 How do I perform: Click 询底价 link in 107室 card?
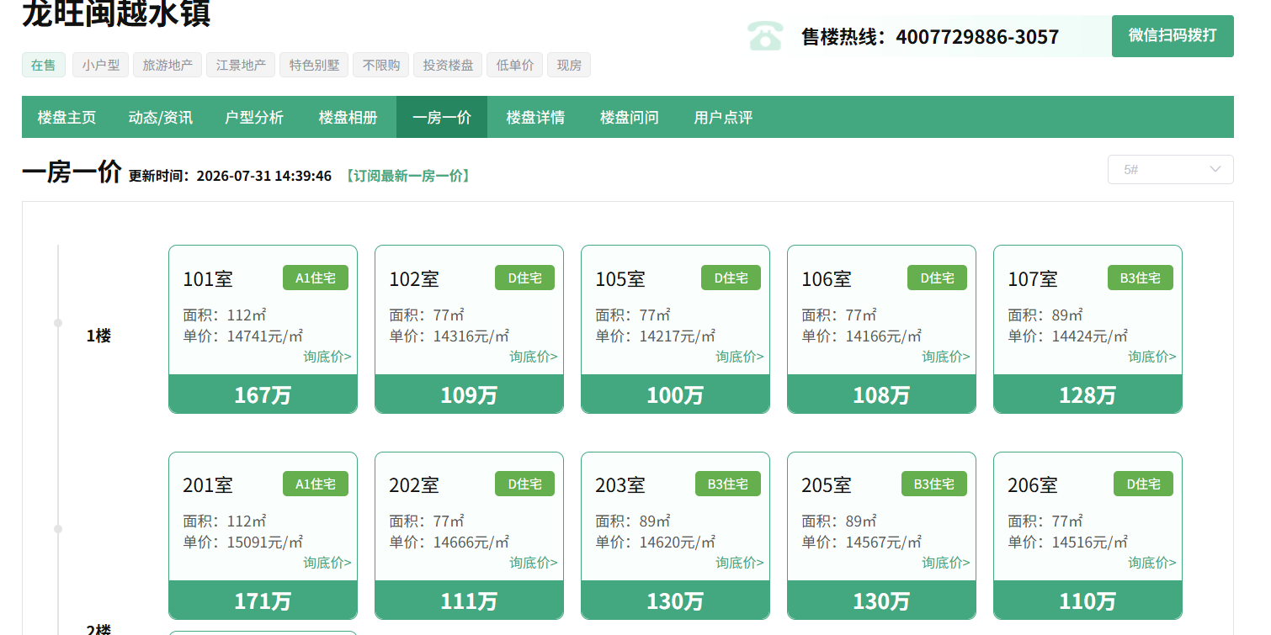1152,357
